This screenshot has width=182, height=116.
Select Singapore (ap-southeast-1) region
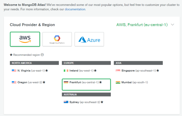click(x=137, y=70)
